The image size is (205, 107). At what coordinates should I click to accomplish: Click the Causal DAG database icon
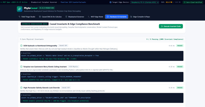pyautogui.click(x=40, y=17)
